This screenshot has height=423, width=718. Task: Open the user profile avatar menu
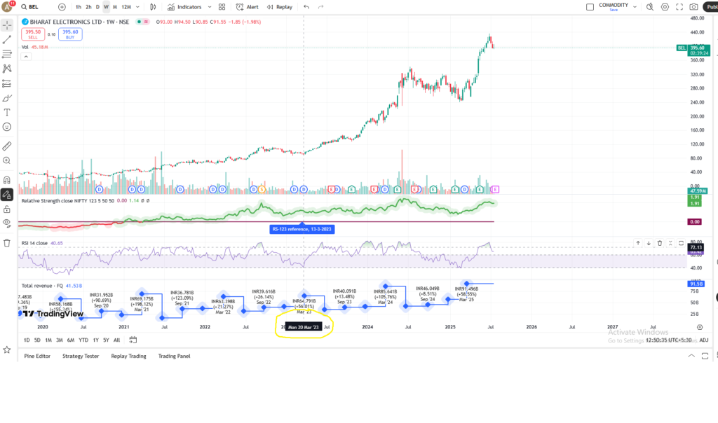click(x=7, y=7)
